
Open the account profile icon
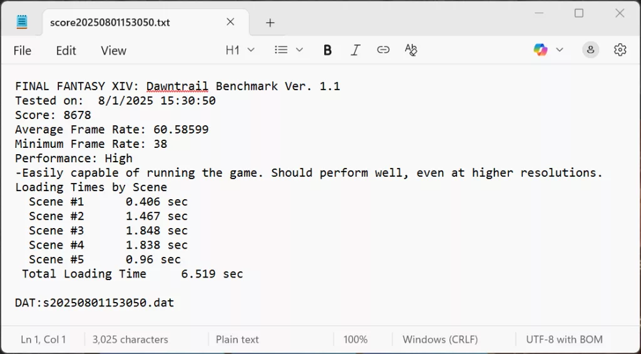tap(590, 50)
